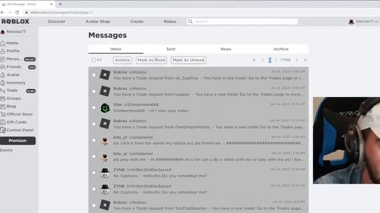Select Teh23rdSpartan trade request checkbox
This screenshot has height=213, width=380.
tap(94, 205)
